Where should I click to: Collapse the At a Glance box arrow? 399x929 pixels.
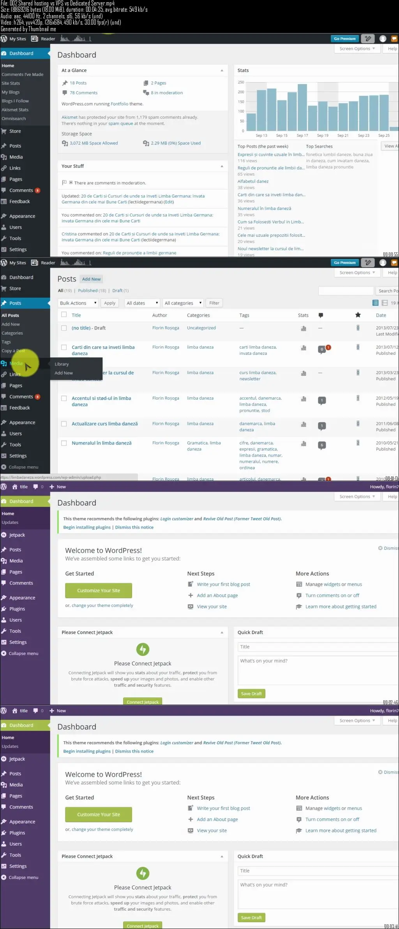[222, 71]
